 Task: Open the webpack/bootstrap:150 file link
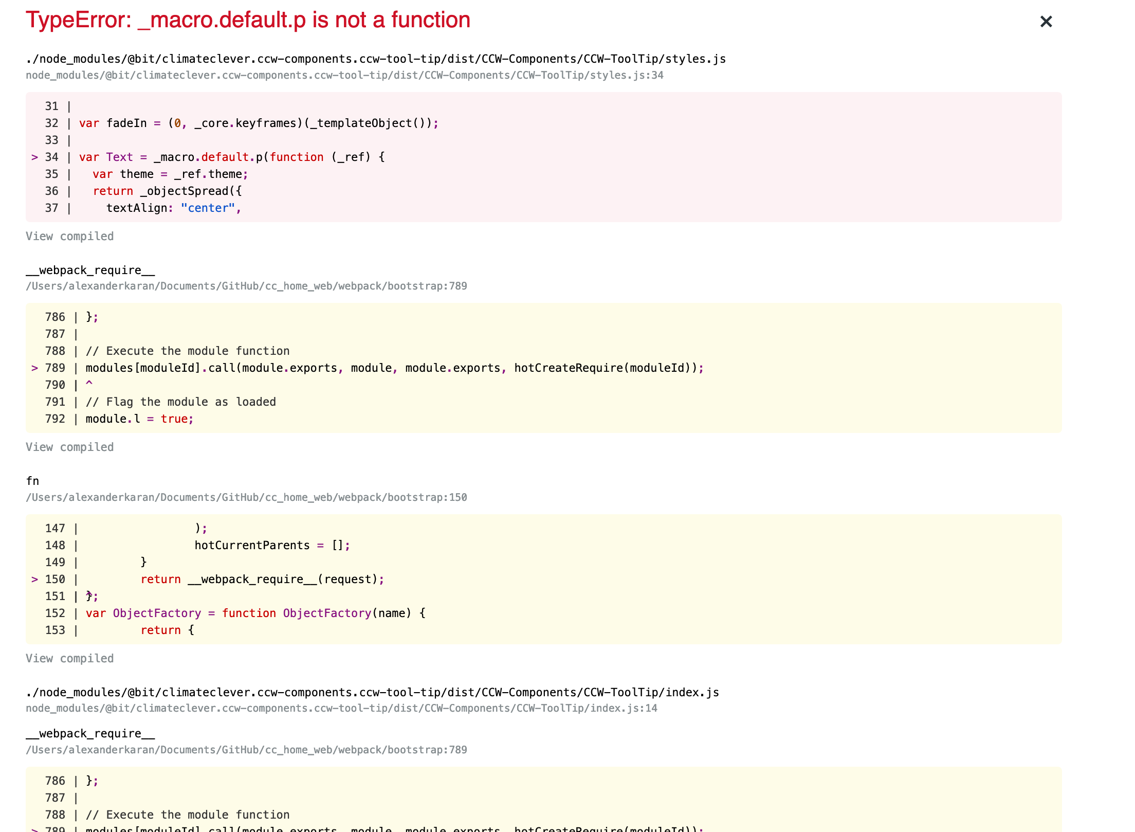(x=246, y=497)
